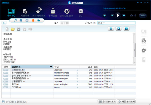151x105 pixels.
Task: Click the 나의 PC search field
Action: [x=117, y=23]
